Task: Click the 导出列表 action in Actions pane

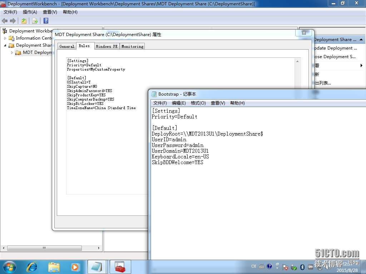Action: click(x=323, y=83)
